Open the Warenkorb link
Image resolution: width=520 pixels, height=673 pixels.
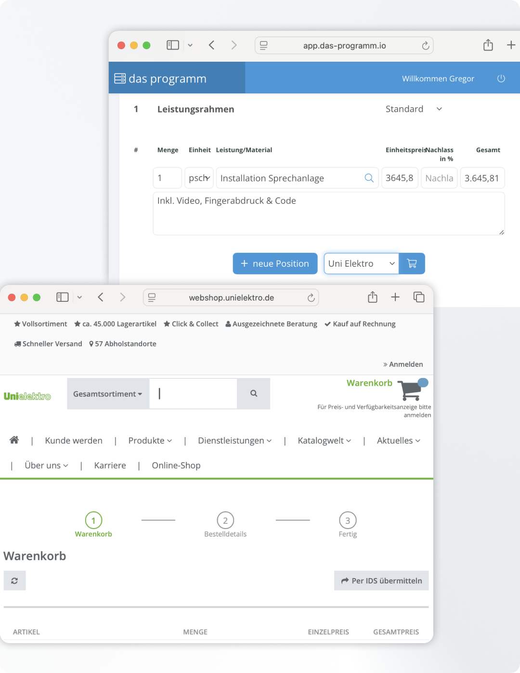pyautogui.click(x=369, y=383)
